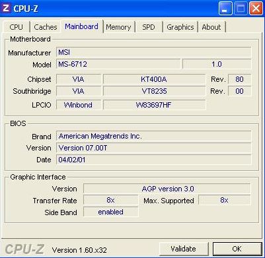
Task: Show the Graphics tab
Action: tap(180, 27)
